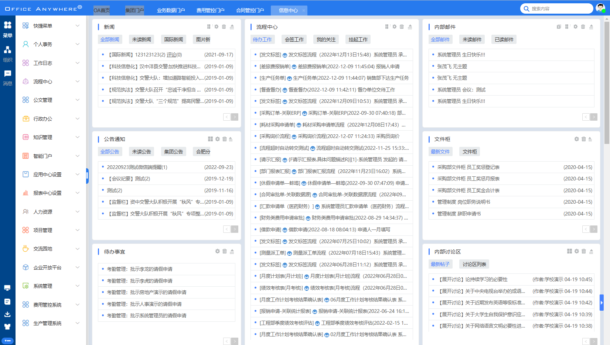Click the monitor icon in the blue rail
610x345 pixels.
tap(7, 288)
